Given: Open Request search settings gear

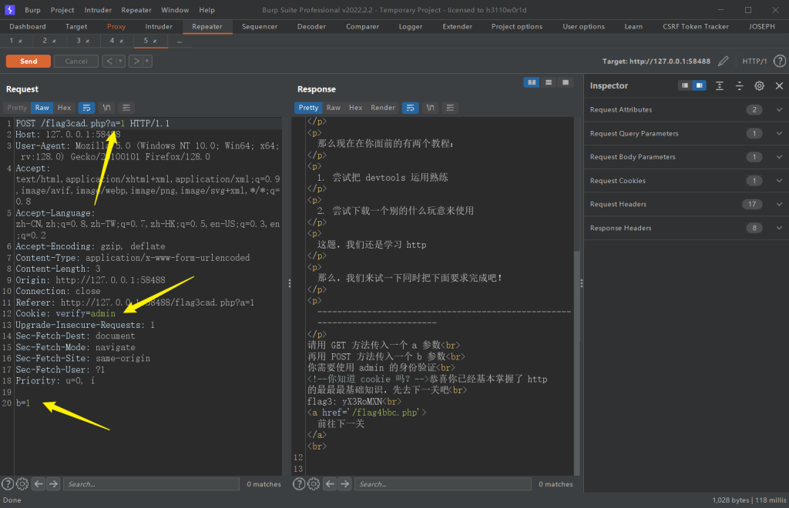Looking at the screenshot, I should click(x=22, y=484).
